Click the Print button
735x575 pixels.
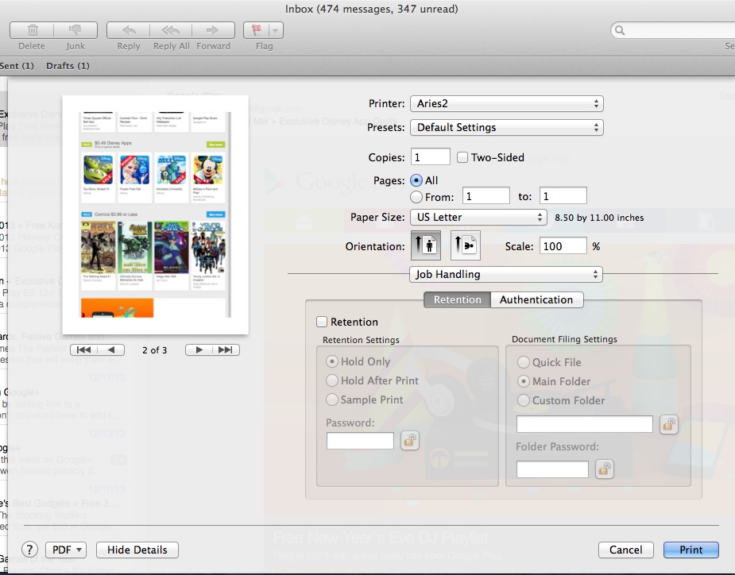coord(691,550)
